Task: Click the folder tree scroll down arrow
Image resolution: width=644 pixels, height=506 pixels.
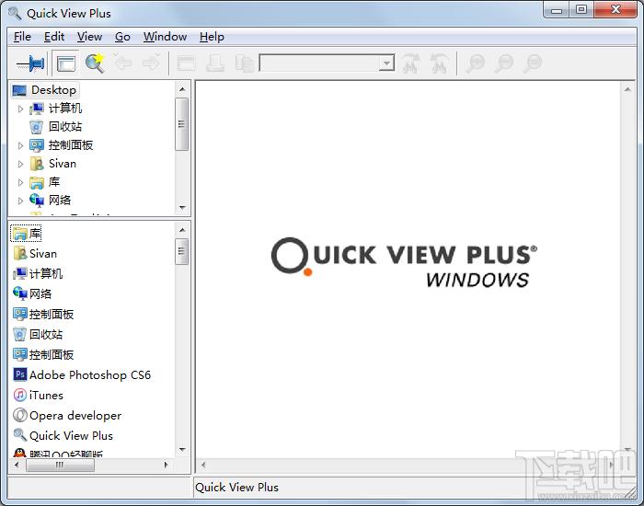Action: pos(182,208)
